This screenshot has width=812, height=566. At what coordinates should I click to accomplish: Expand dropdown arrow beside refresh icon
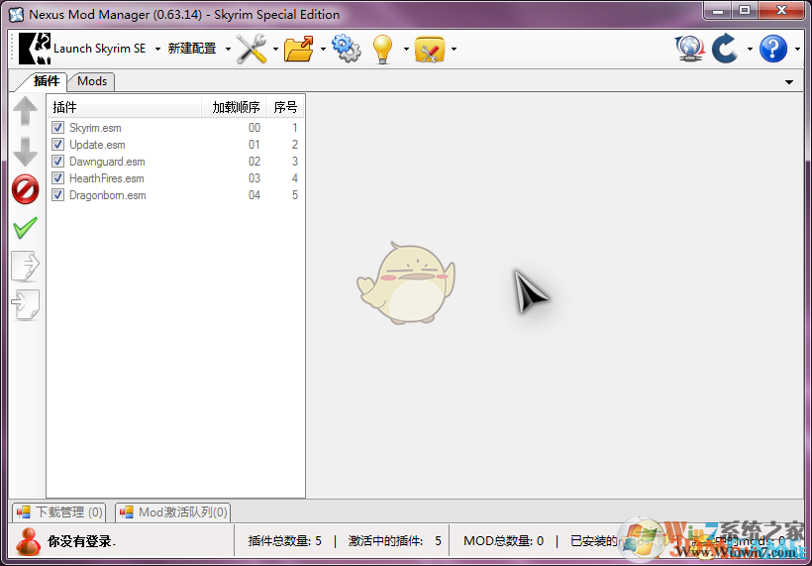pyautogui.click(x=750, y=50)
